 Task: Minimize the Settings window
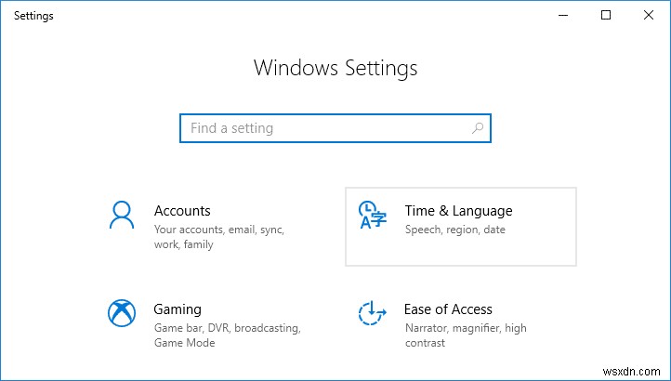563,15
